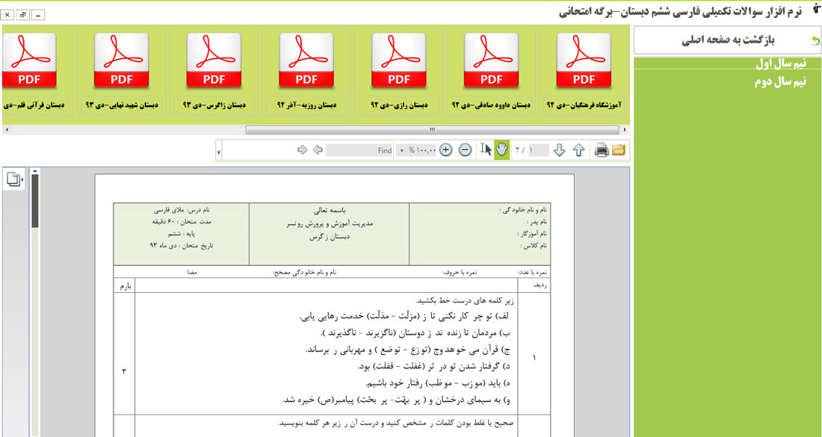Open the side panel pages icon
Image resolution: width=822 pixels, height=437 pixels.
point(14,179)
